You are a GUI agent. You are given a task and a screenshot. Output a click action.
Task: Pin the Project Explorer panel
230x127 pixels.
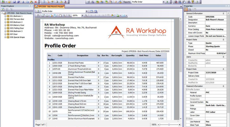coord(29,6)
